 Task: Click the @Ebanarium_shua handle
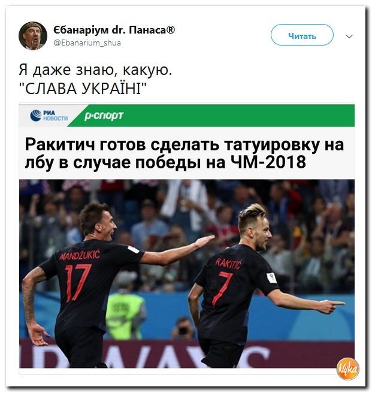click(87, 43)
